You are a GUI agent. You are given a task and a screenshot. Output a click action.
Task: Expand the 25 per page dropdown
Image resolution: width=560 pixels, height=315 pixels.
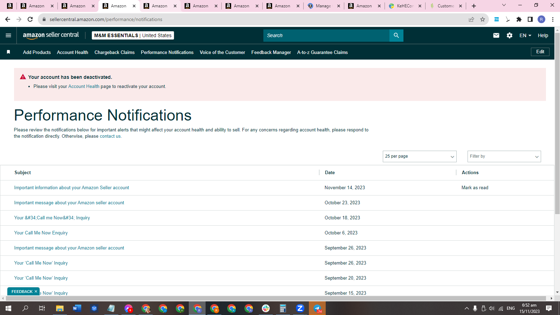tap(420, 156)
